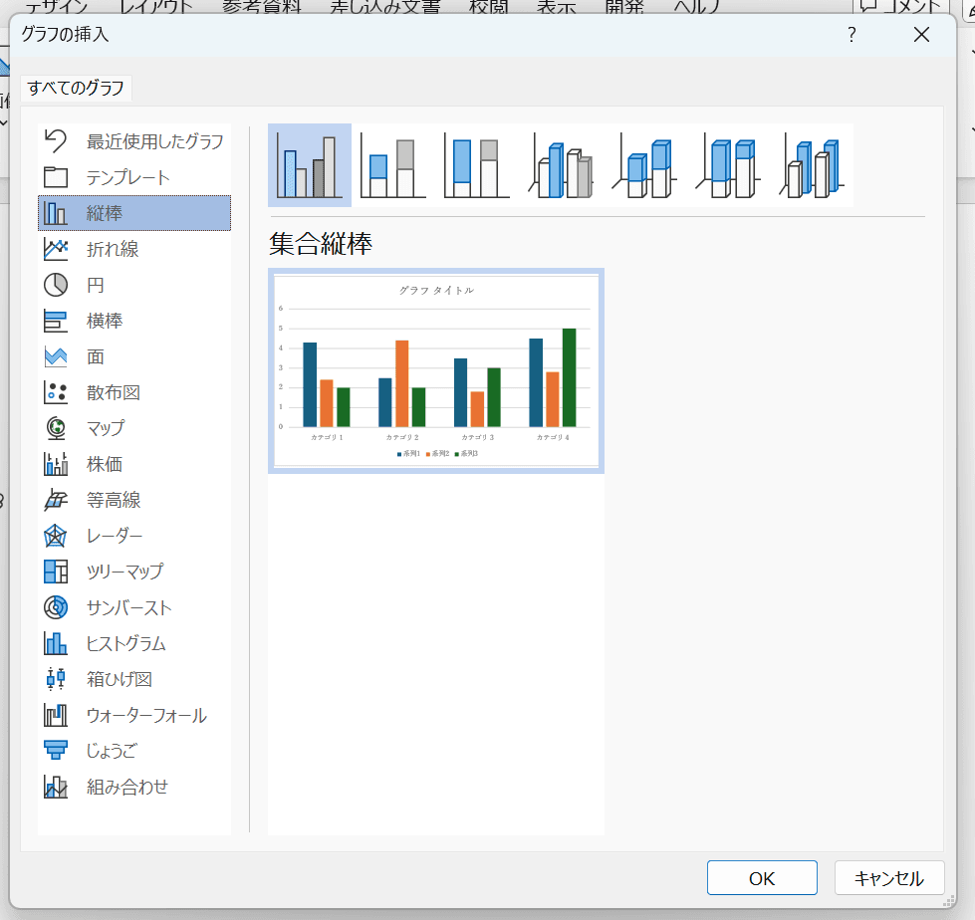Open the 折れ線 line chart category
Viewport: 975px width, 920px height.
coord(113,249)
